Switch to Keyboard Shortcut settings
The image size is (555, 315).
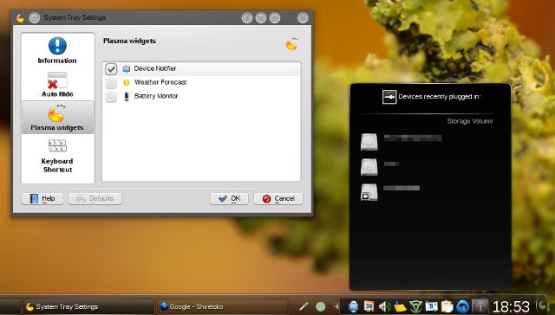click(57, 156)
